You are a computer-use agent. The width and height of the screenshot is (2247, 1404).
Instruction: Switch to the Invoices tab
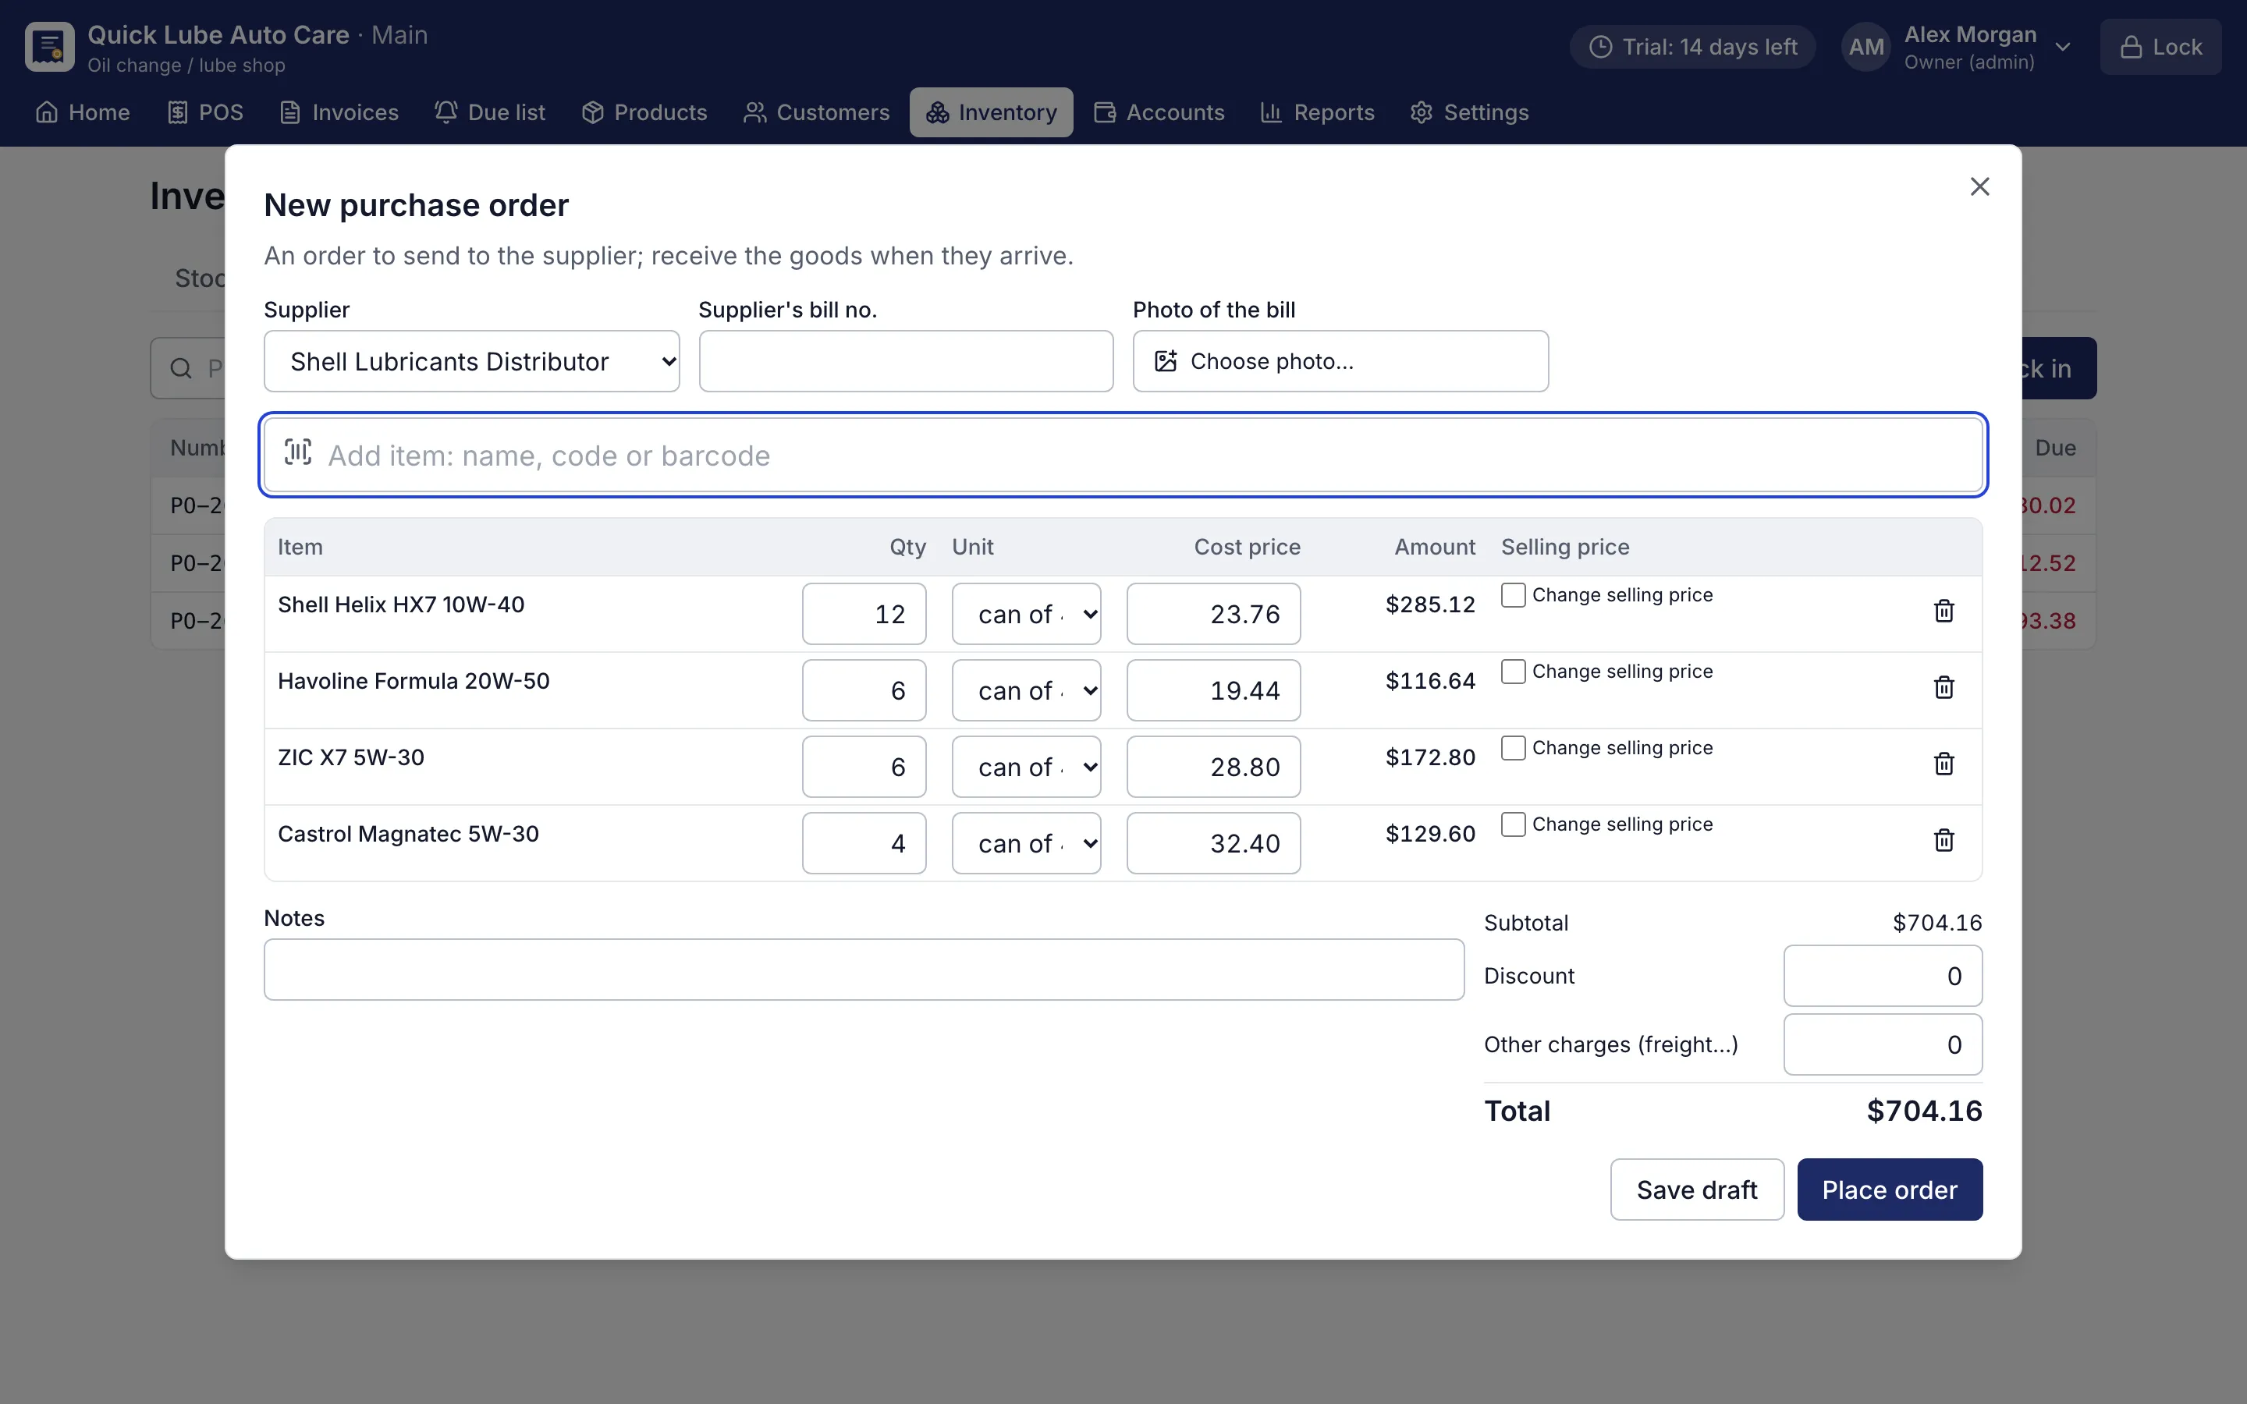pyautogui.click(x=339, y=112)
